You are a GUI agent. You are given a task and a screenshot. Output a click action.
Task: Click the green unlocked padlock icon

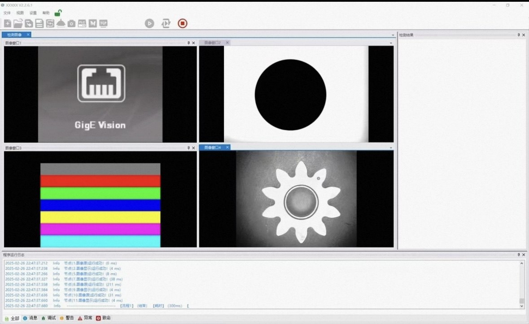(x=58, y=13)
